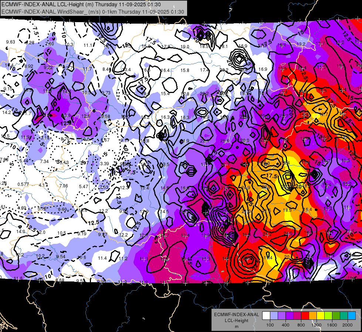
Task: Click the LCL-Height (m) title line
Action: pos(81,4)
